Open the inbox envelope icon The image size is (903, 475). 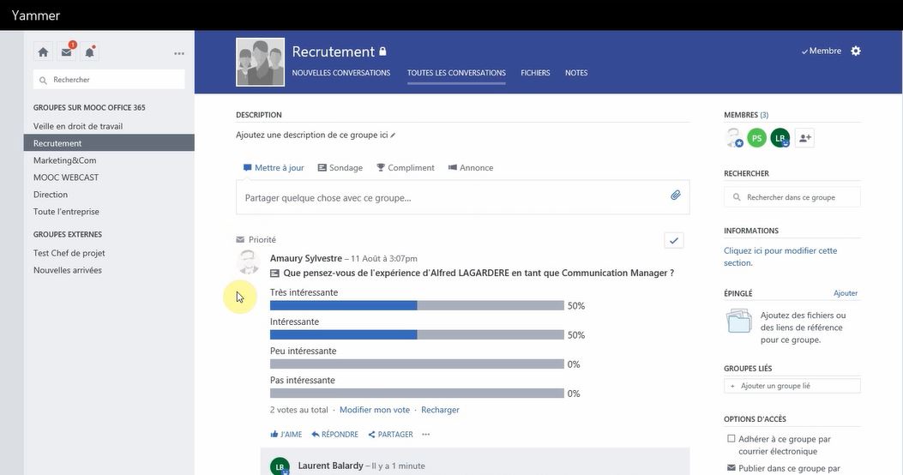tap(67, 52)
